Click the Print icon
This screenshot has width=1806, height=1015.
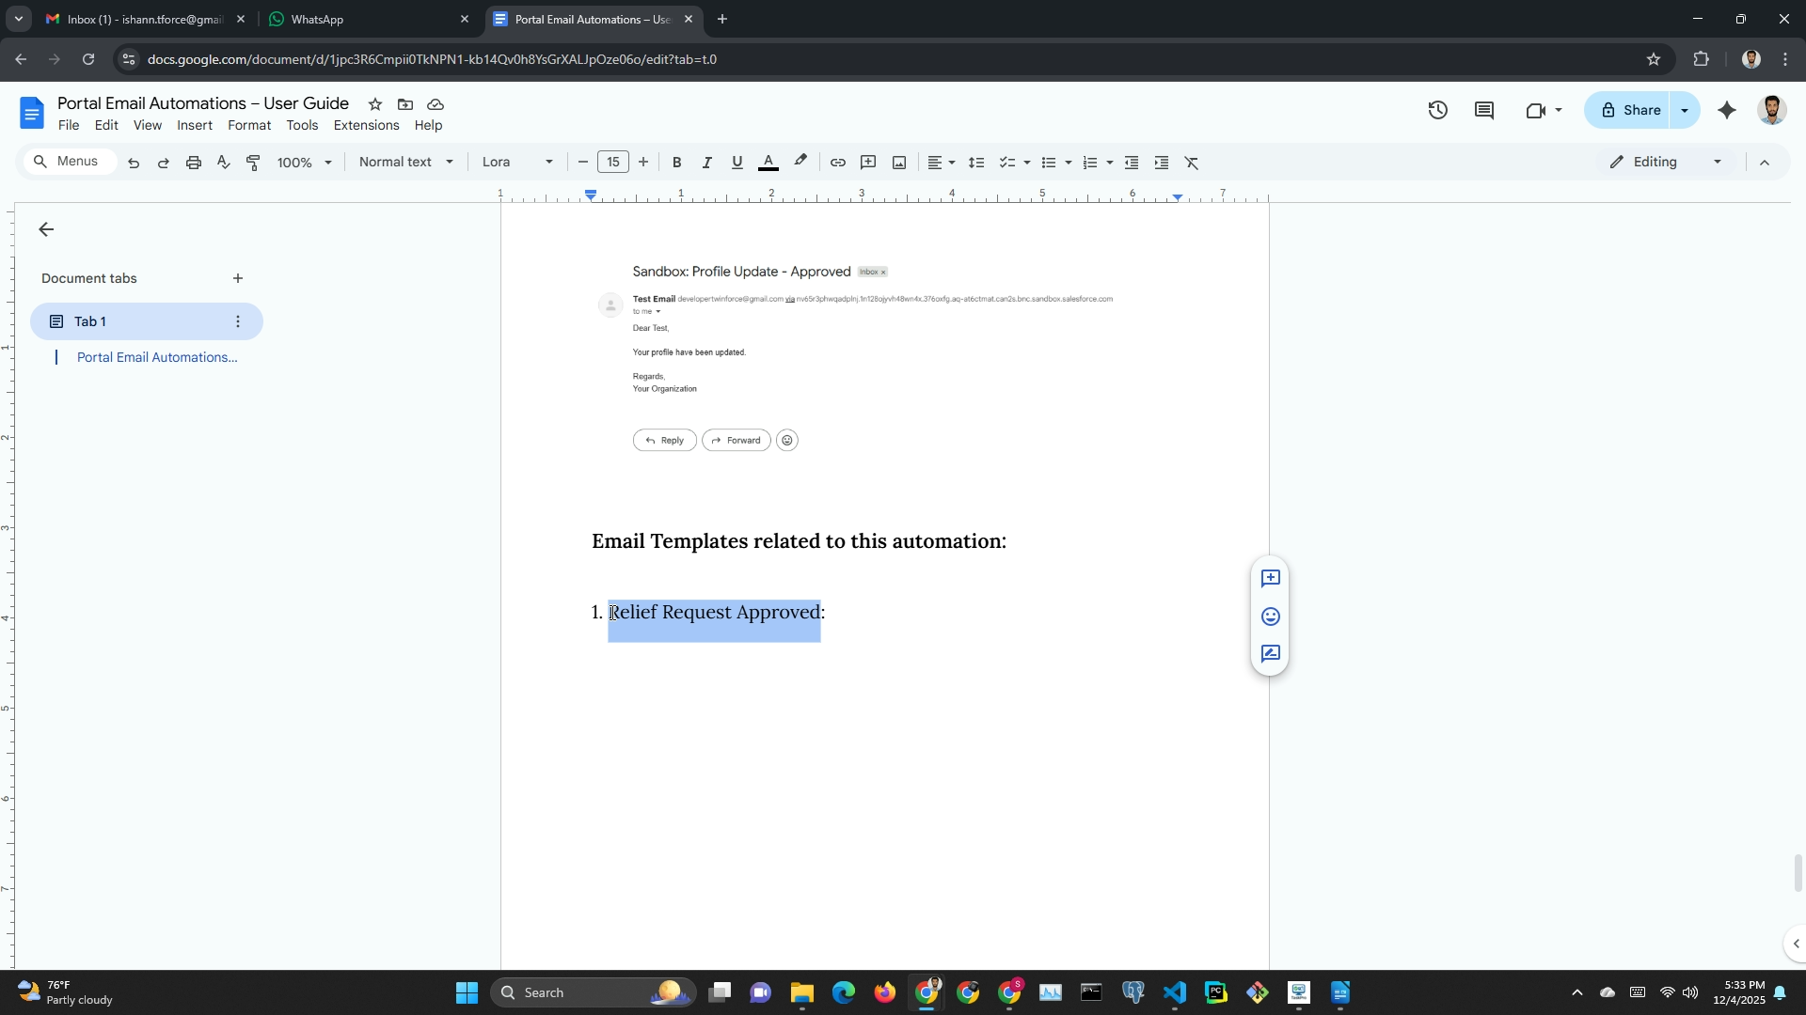(194, 163)
